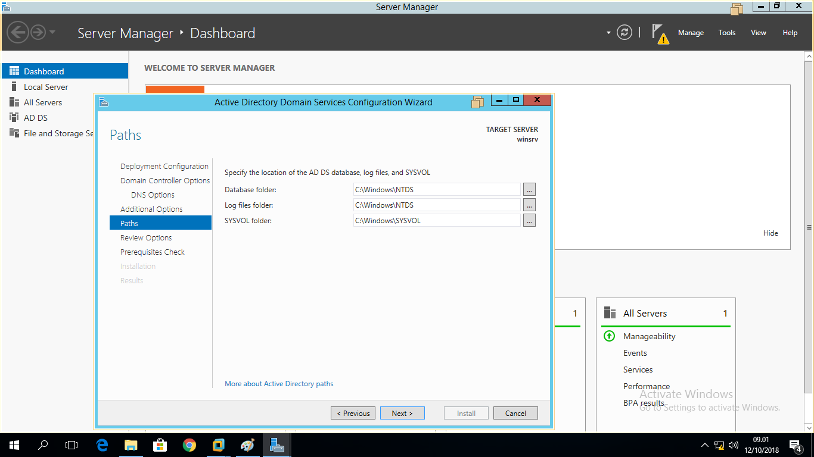Viewport: 814px width, 457px height.
Task: Switch to Server Manager taskbar icon
Action: (x=276, y=445)
